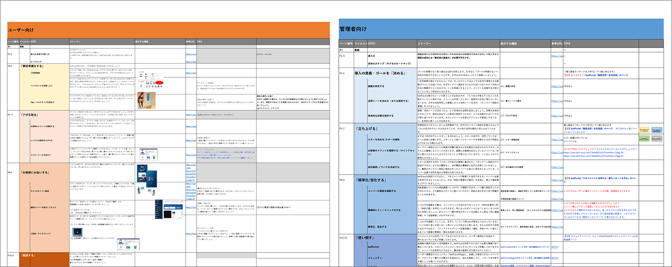
Task: Select the 課題を特定する step cell
Action: (391, 85)
